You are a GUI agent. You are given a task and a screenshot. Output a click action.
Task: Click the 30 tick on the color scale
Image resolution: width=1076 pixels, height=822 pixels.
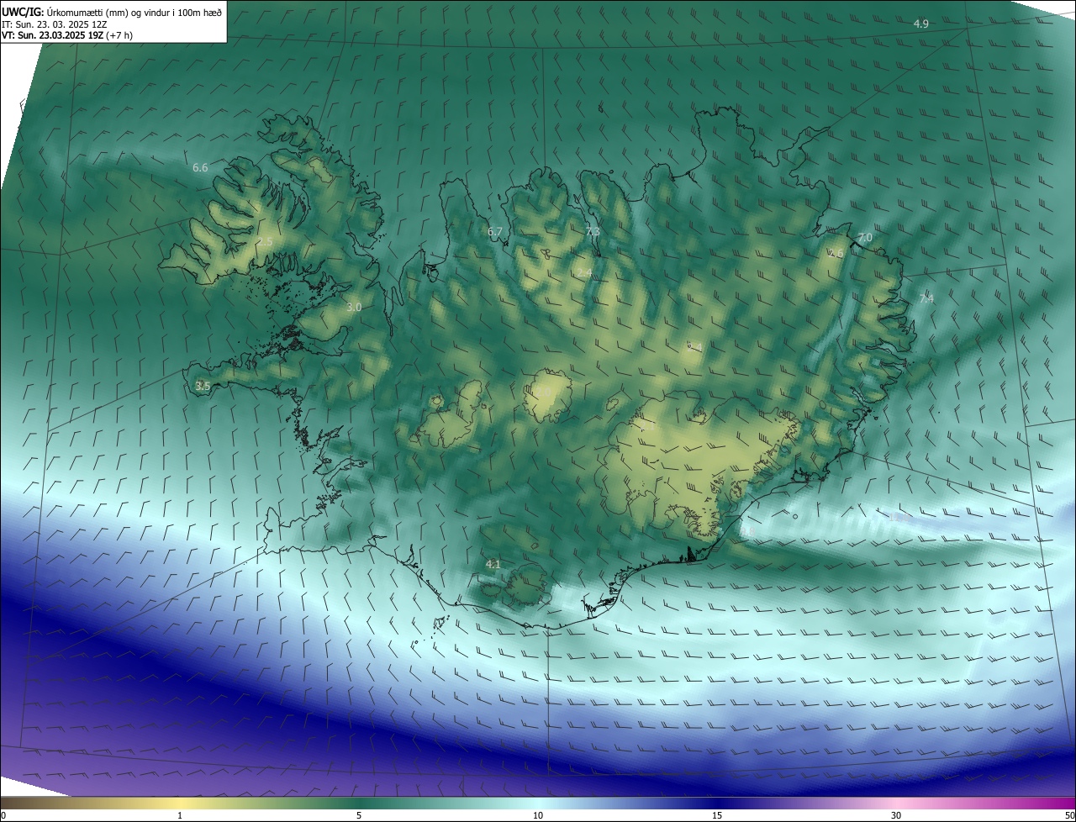[x=896, y=815]
